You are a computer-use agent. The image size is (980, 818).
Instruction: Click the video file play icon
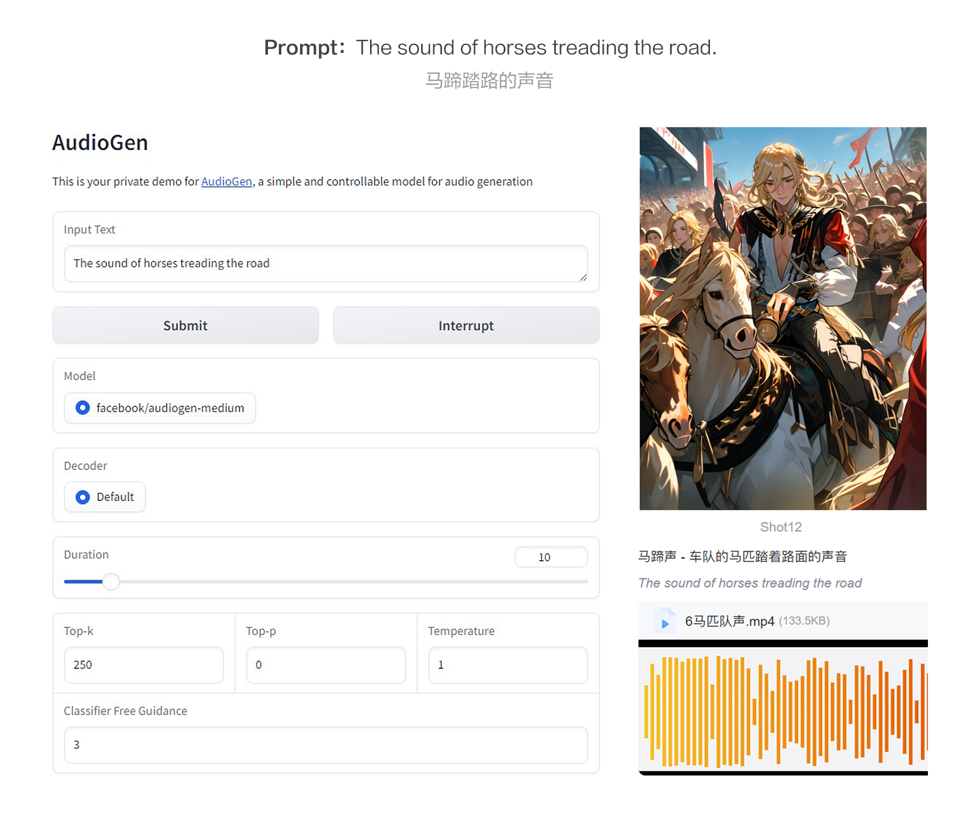pos(665,623)
